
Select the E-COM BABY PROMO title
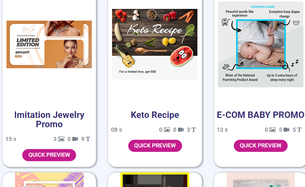coord(261,115)
